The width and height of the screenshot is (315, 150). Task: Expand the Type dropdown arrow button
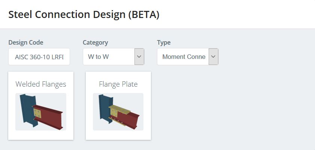(x=213, y=57)
